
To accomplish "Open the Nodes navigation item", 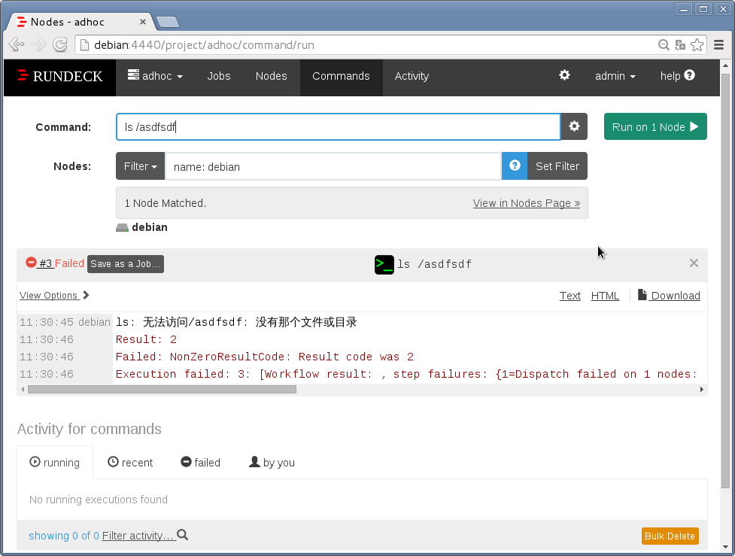I will point(271,76).
